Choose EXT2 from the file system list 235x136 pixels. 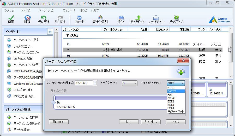tap(176, 101)
